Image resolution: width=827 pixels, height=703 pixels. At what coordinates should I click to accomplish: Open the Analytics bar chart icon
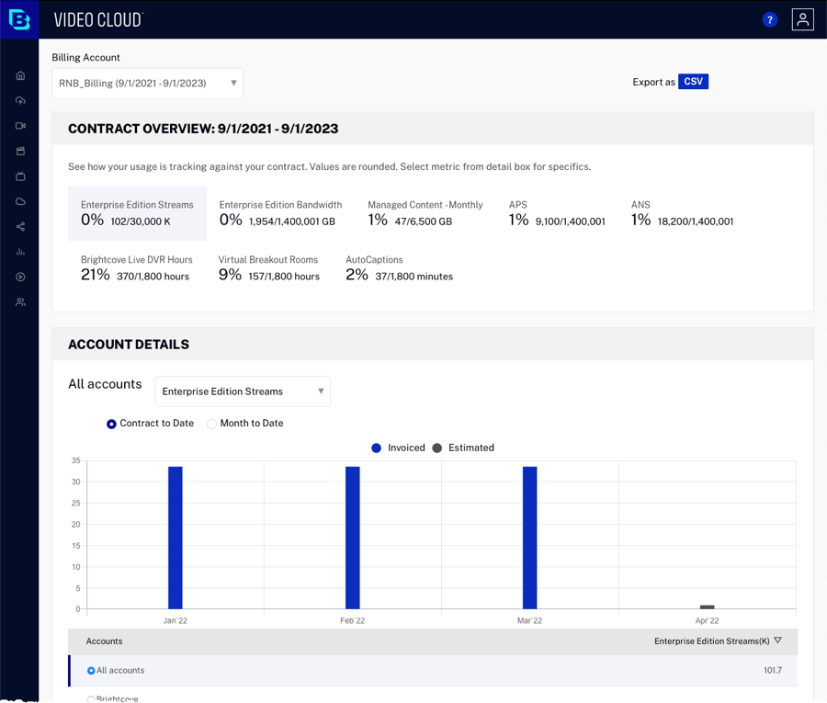(20, 252)
